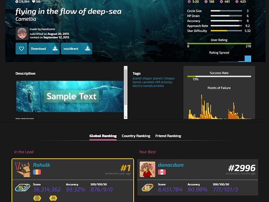
Task: Switch to the Country Ranking tab
Action: click(136, 136)
